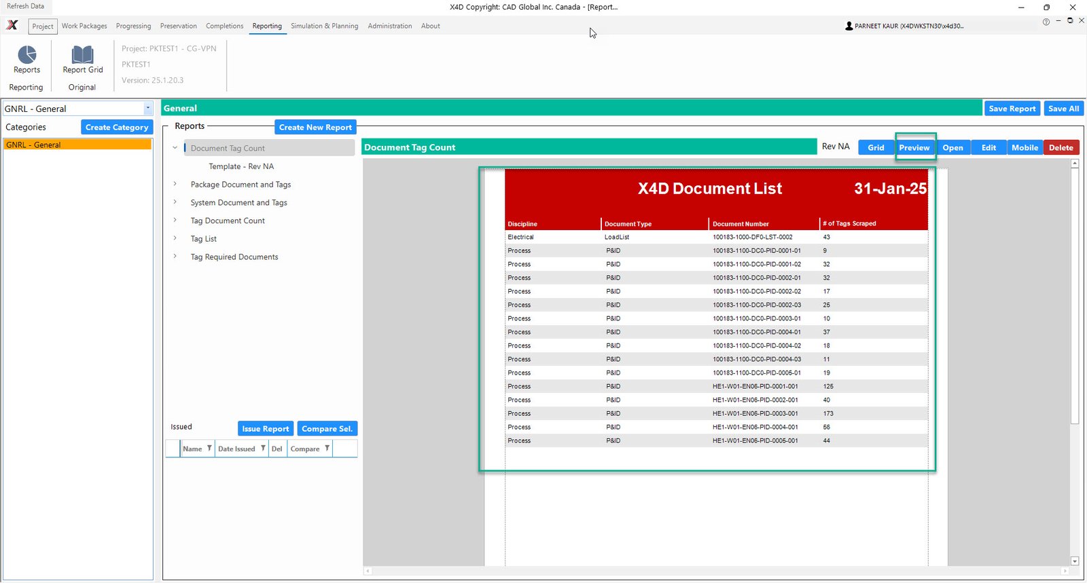Click the Create New Report button
Viewport: 1087px width, 583px height.
[x=315, y=128]
